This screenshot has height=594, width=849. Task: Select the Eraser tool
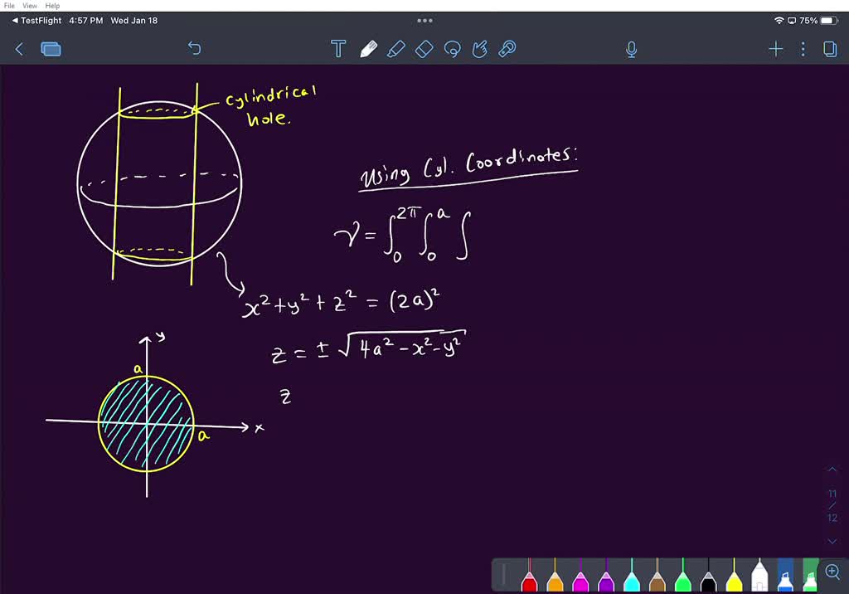tap(424, 49)
